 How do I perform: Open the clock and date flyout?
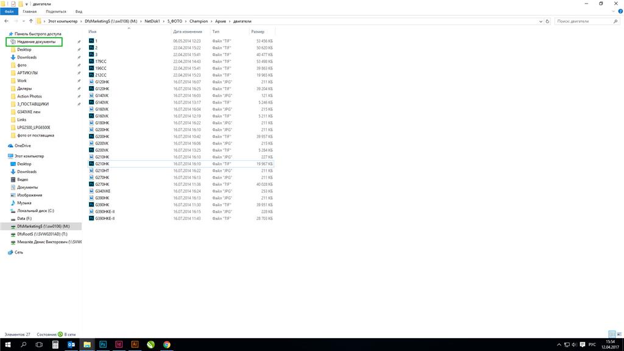[x=609, y=345]
